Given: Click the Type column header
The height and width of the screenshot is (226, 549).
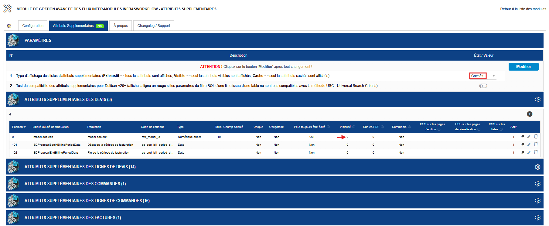Looking at the screenshot, I should tap(180, 127).
